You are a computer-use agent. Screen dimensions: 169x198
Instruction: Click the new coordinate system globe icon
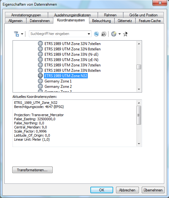click(114, 34)
